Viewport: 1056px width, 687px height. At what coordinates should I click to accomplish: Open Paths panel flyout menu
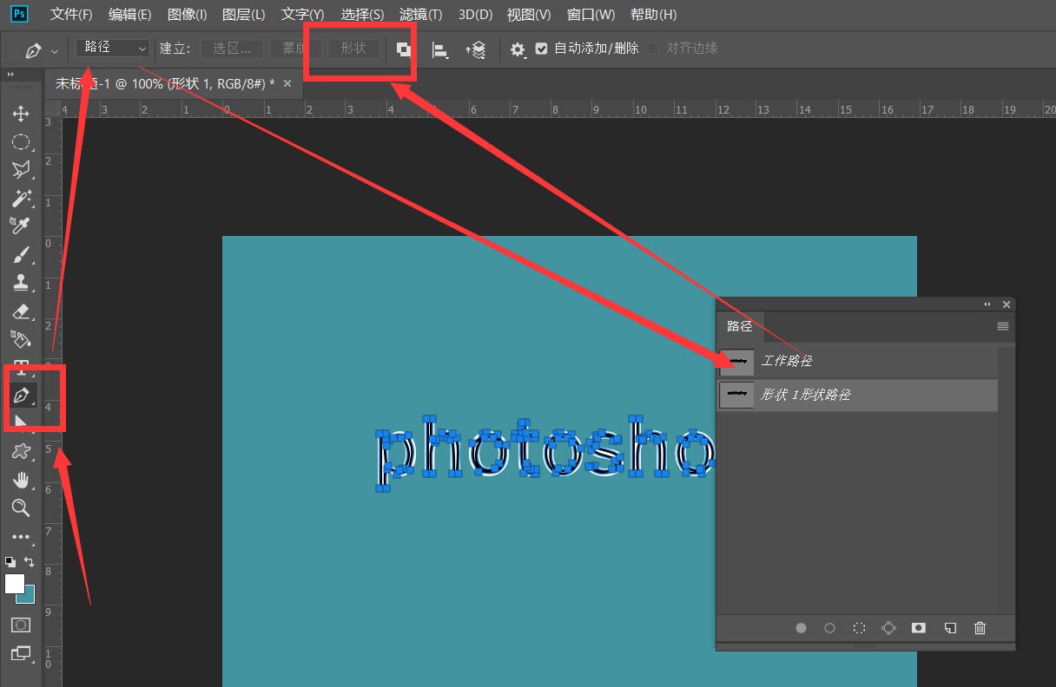[x=1003, y=326]
